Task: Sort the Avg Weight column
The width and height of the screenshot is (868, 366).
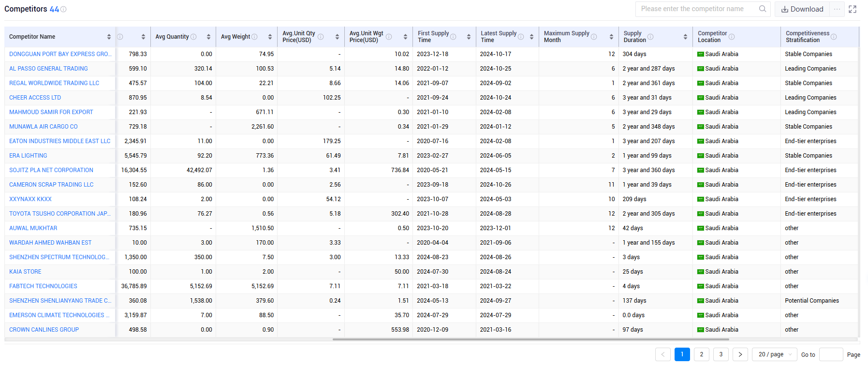Action: [x=270, y=37]
